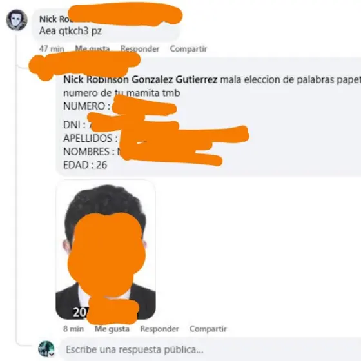361x361 pixels.
Task: Click your avatar beside the reply box
Action: (x=46, y=349)
